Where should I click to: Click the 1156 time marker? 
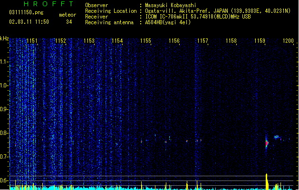[174, 40]
